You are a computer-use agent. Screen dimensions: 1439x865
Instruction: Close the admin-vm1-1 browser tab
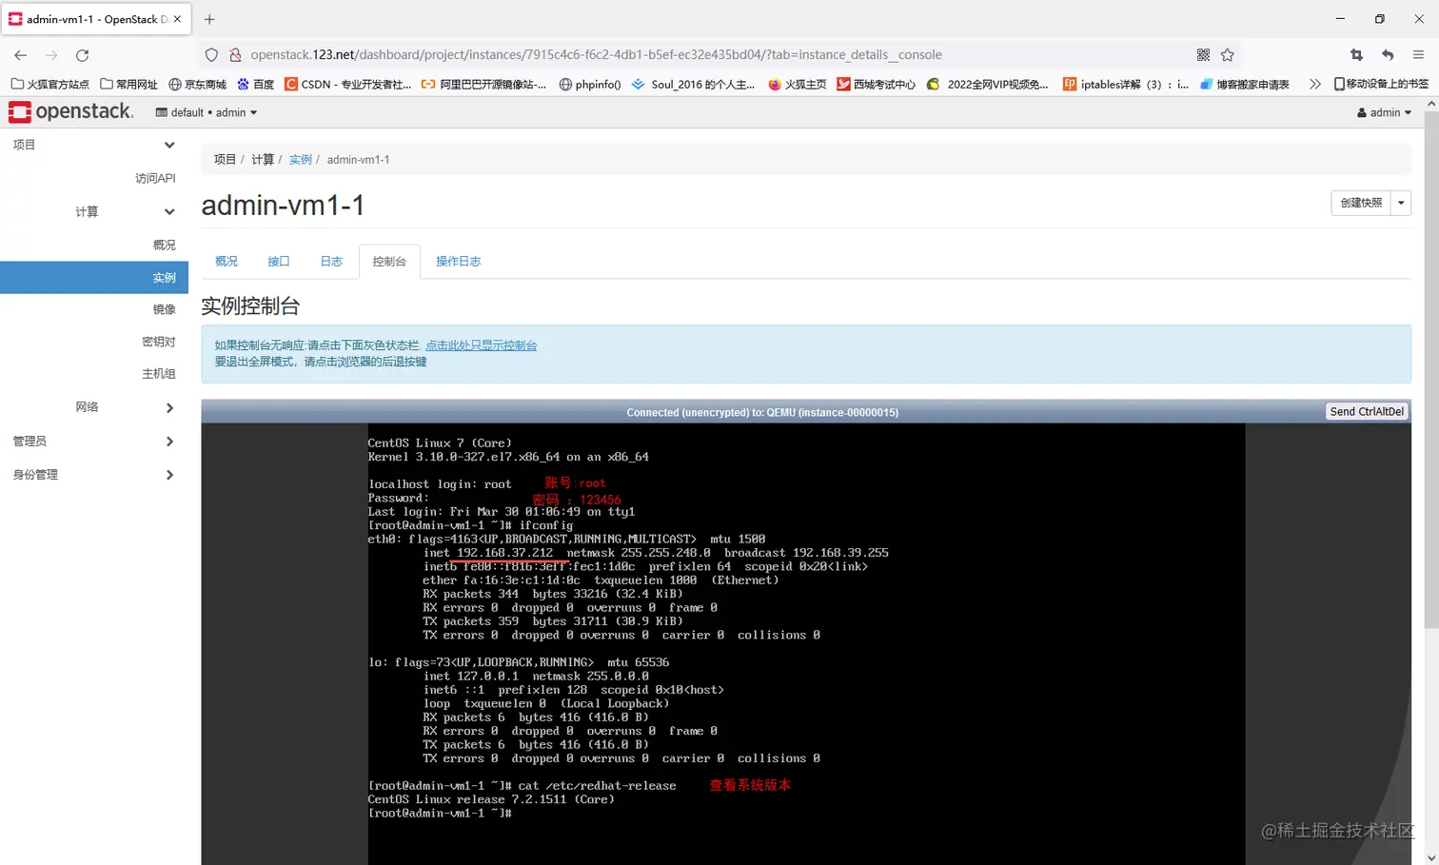[x=177, y=19]
